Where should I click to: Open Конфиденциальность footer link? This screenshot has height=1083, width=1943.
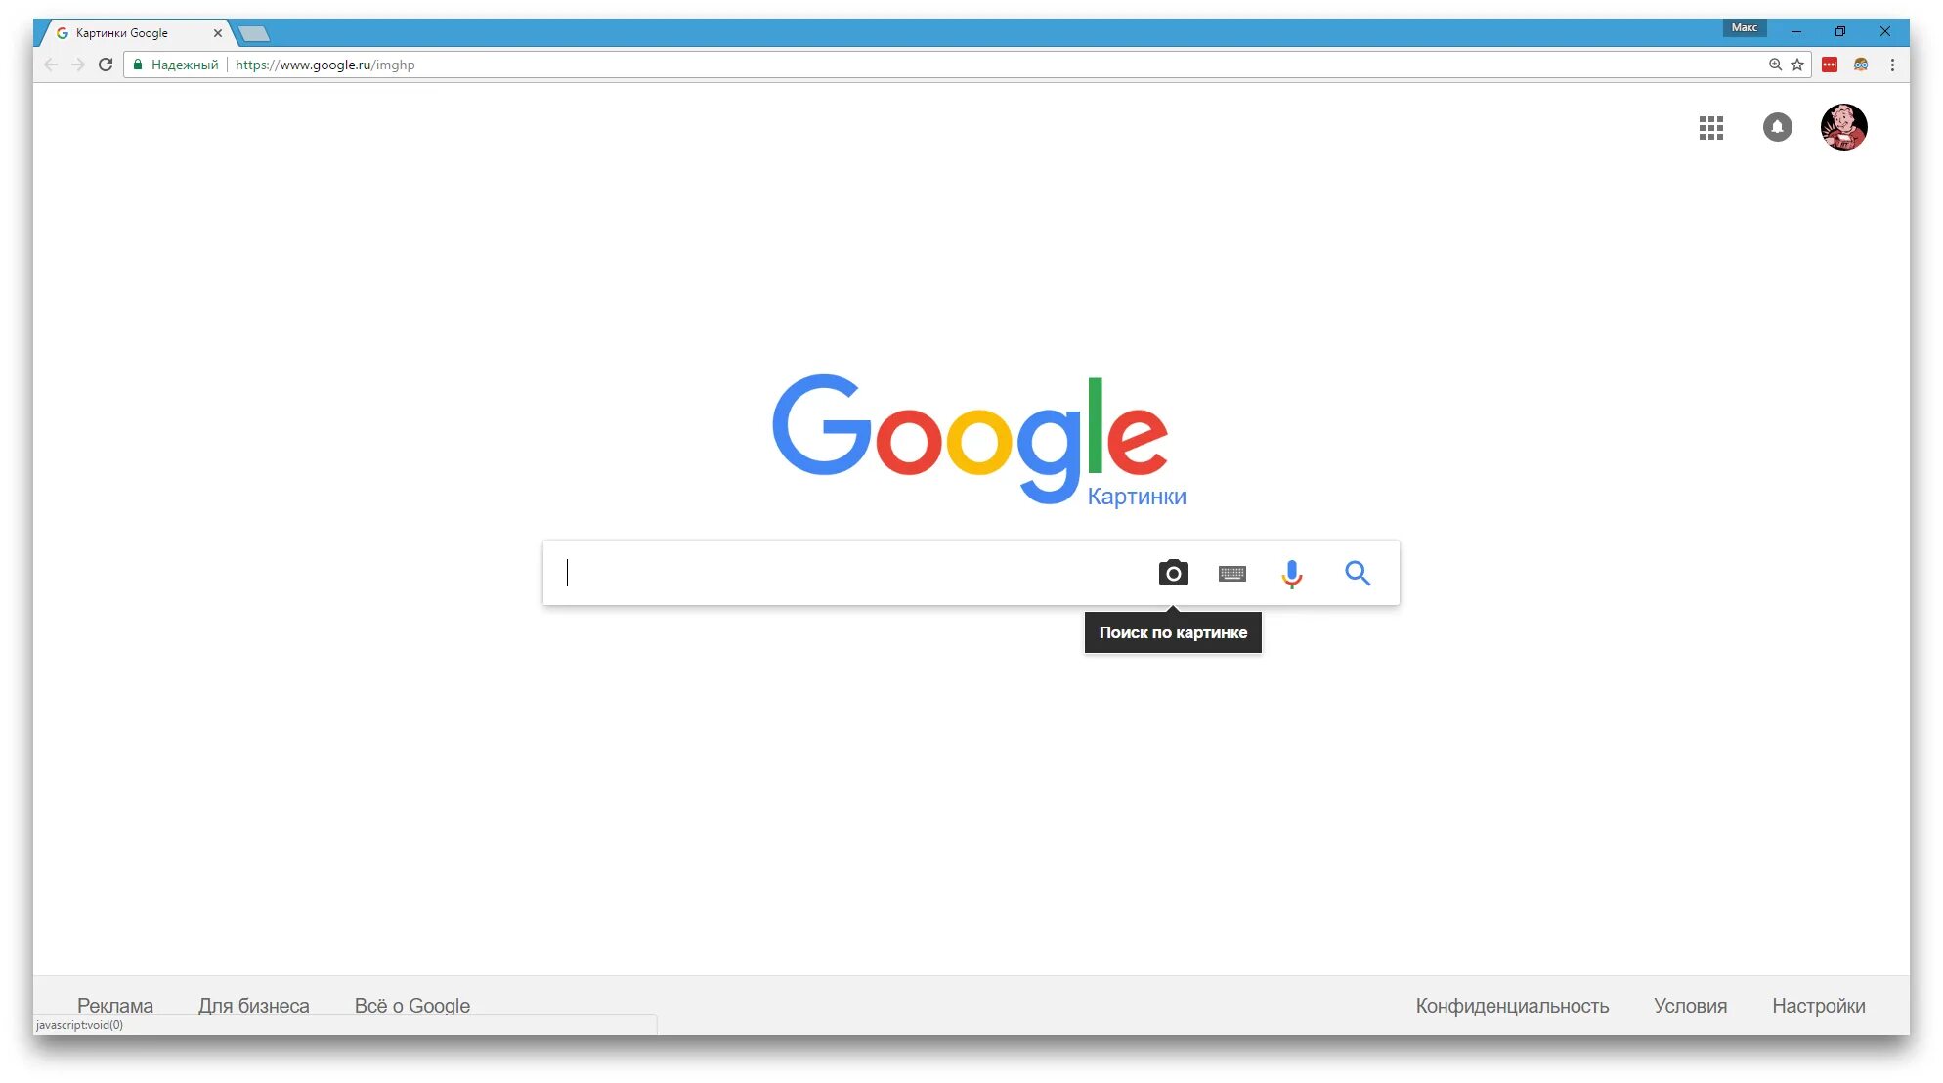click(1512, 1006)
